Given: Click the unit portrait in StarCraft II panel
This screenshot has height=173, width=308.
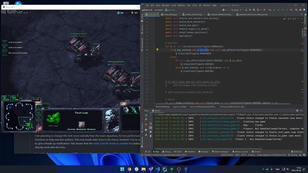Looking at the screenshot, I should tap(112, 120).
